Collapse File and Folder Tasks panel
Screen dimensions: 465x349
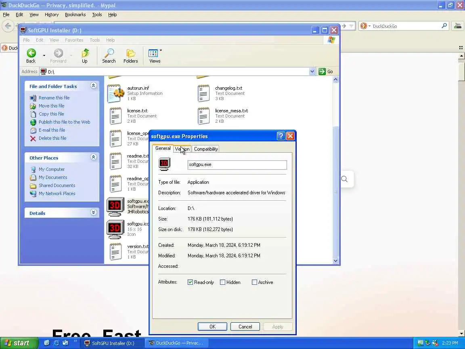pos(93,86)
